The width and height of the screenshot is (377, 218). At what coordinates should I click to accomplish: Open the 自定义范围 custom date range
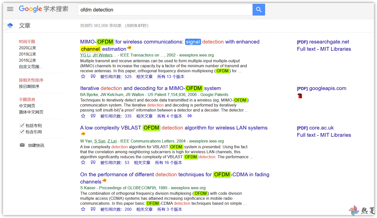[x=31, y=66]
